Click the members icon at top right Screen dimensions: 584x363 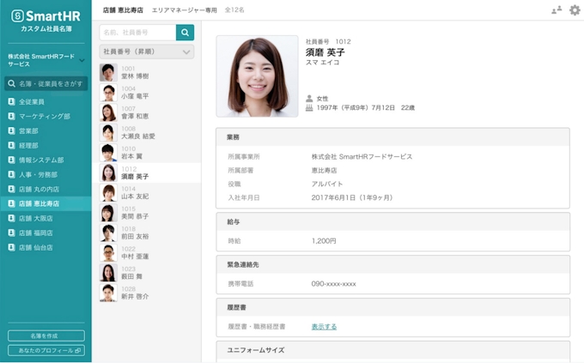[x=557, y=10]
